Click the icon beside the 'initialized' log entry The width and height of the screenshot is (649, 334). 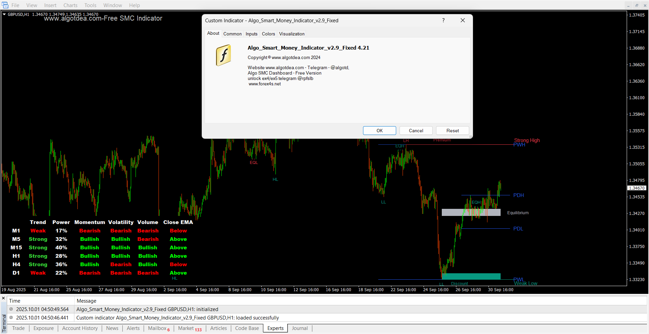click(x=11, y=309)
